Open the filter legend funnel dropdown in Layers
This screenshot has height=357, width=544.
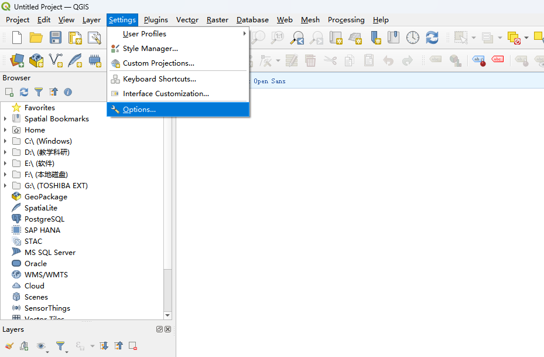pyautogui.click(x=61, y=346)
